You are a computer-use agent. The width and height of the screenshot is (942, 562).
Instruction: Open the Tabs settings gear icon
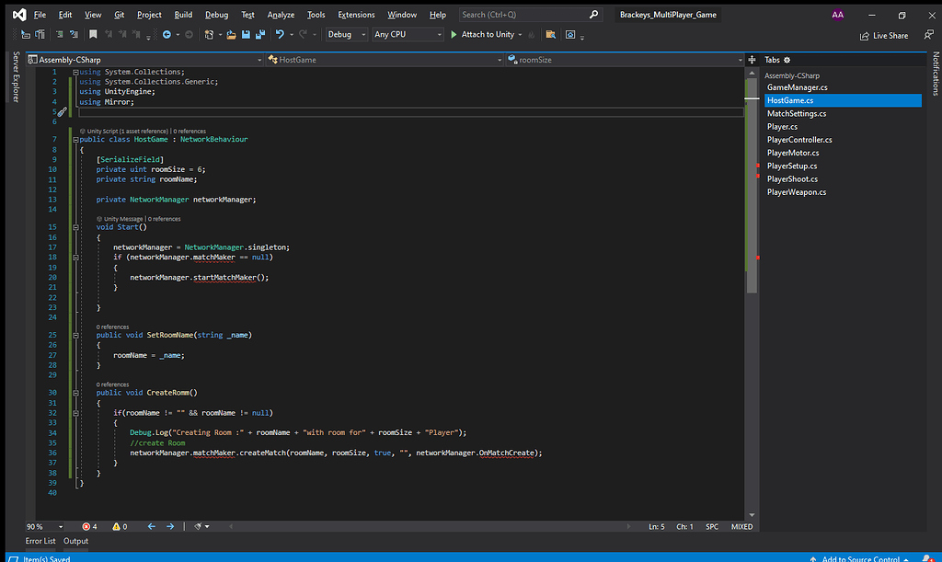tap(787, 60)
